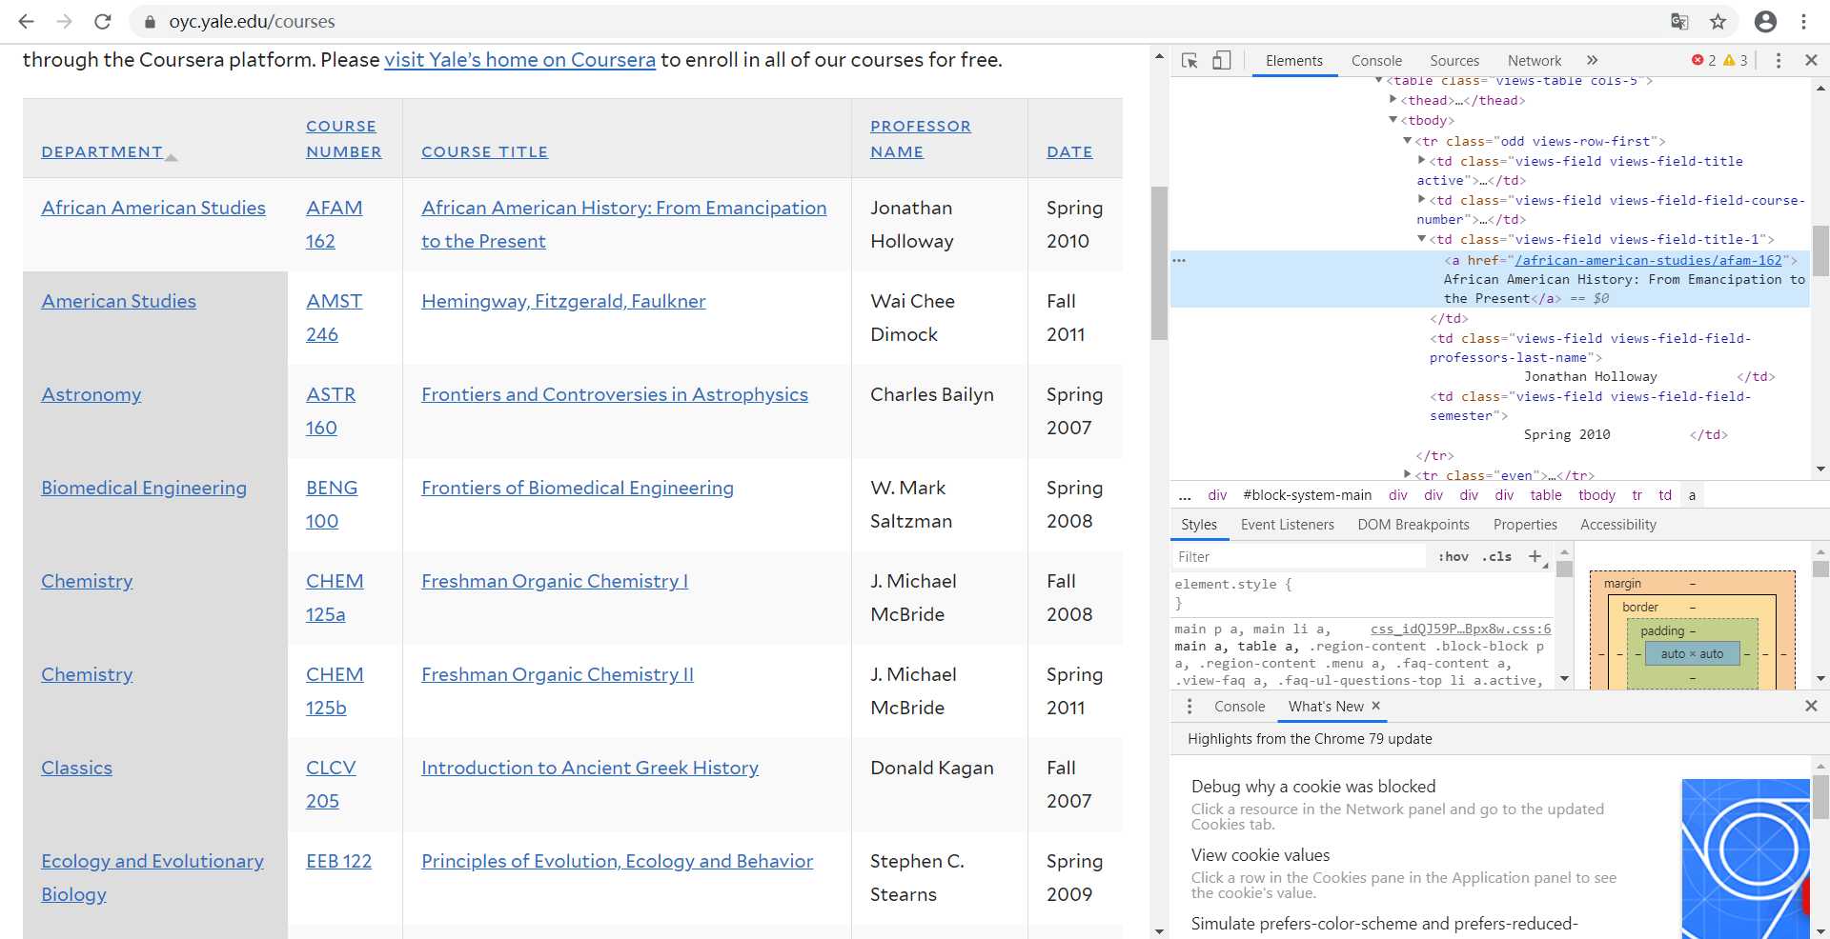1830x939 pixels.
Task: Open DevTools customize three-dot menu
Action: click(x=1778, y=60)
